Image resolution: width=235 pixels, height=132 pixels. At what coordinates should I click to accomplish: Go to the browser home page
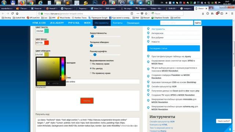pyautogui.click(x=17, y=14)
